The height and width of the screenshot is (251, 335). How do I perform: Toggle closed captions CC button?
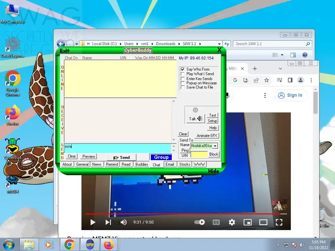[216, 222]
